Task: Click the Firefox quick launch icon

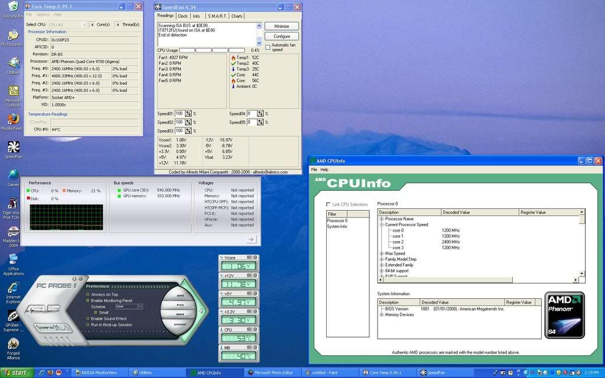Action: (x=50, y=373)
